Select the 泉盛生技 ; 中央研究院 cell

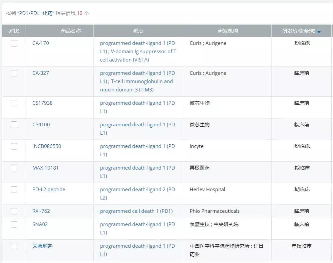[214, 224]
